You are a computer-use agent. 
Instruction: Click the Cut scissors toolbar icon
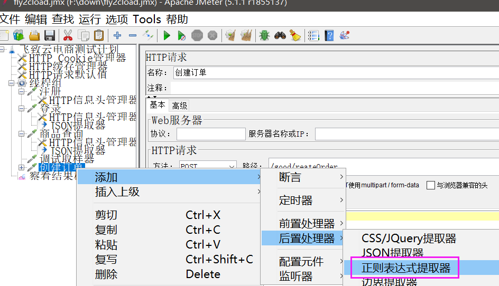tap(68, 35)
